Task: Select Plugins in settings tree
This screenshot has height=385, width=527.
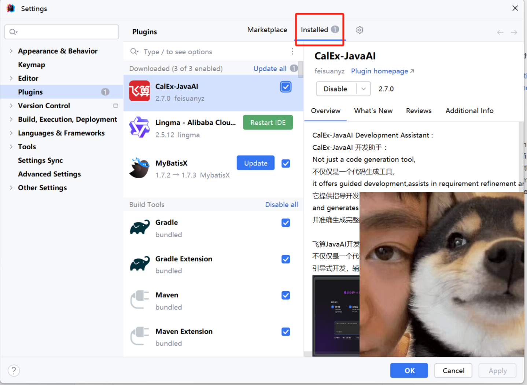Action: click(x=62, y=92)
